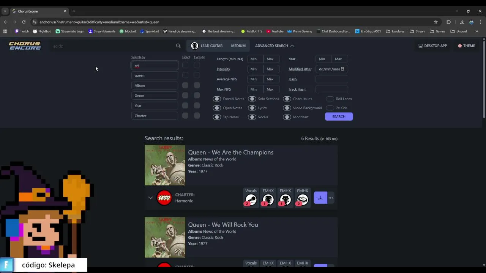Toggle the Chart Issues switch
486x273 pixels.
pyautogui.click(x=287, y=99)
